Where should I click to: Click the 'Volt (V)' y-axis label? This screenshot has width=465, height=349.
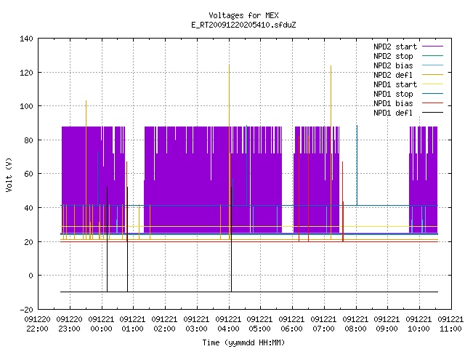pyautogui.click(x=9, y=174)
